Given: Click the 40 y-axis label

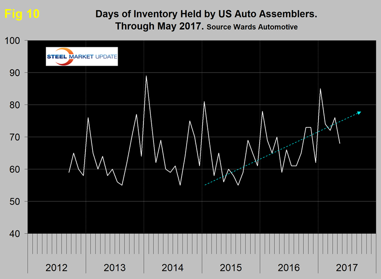Looking at the screenshot, I should [x=16, y=234].
